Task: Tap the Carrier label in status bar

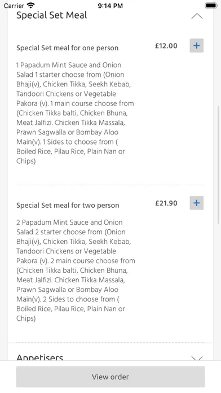Action: tap(14, 6)
